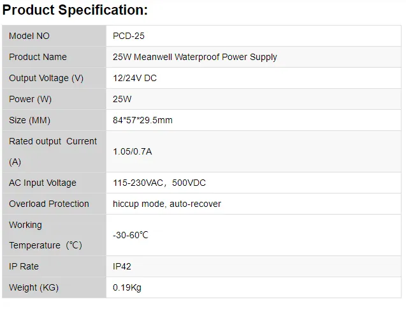This screenshot has width=406, height=311.
Task: Select the 25W Meanwell Waterproof Power Supply text
Action: coord(195,57)
